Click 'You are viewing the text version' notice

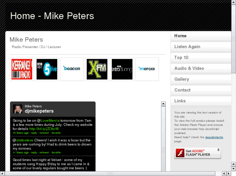tap(198, 115)
